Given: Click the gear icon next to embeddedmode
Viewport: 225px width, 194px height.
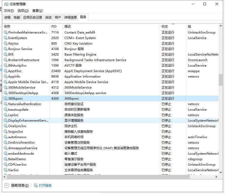Looking at the screenshot, I should tap(5, 154).
